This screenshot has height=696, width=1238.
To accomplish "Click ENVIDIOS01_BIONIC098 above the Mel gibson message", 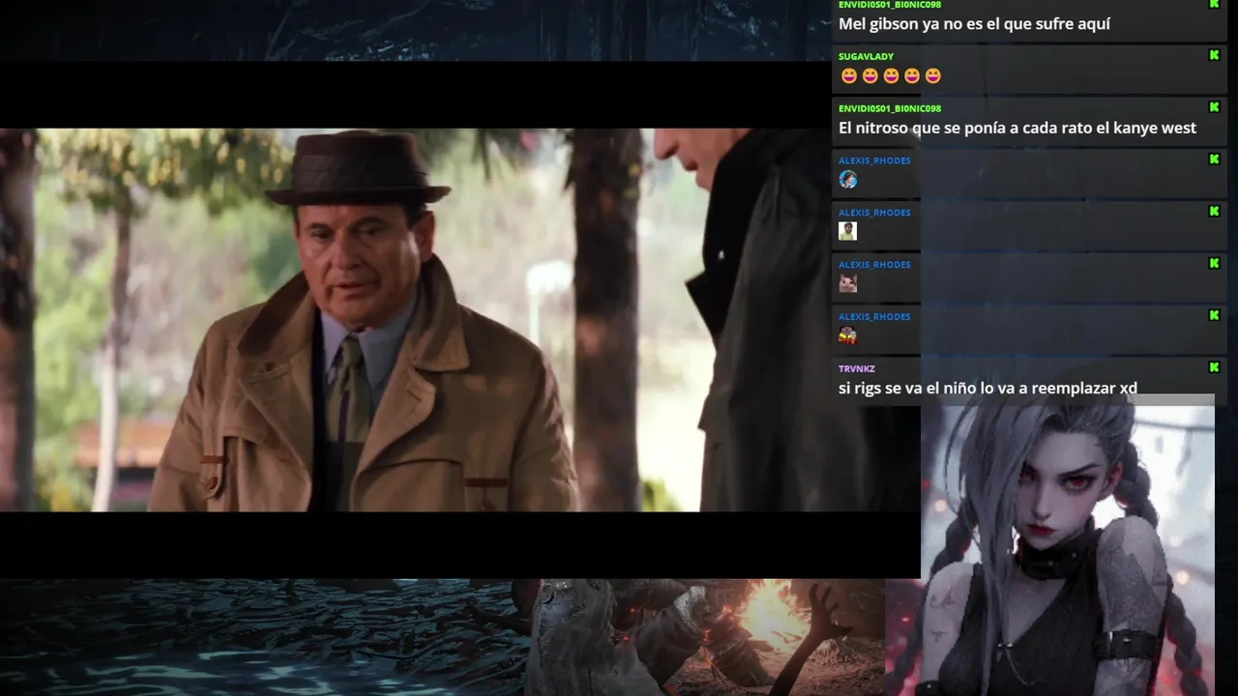I will pyautogui.click(x=890, y=5).
